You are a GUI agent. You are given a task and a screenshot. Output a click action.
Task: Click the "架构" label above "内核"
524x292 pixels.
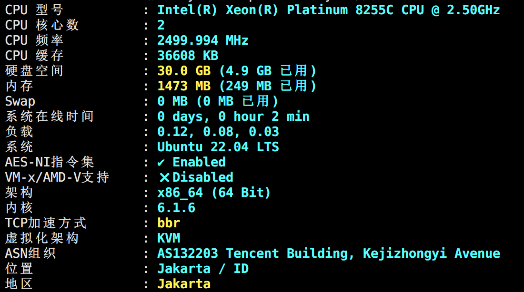[x=19, y=193]
